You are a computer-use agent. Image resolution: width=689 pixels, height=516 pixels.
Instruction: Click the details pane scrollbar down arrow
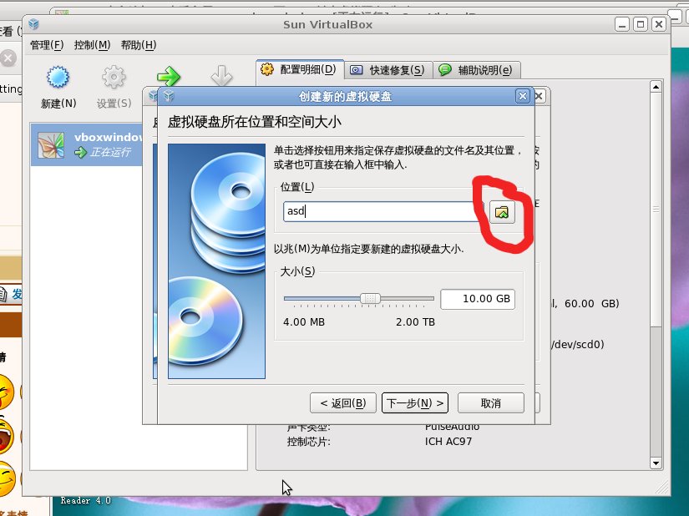coord(656,463)
